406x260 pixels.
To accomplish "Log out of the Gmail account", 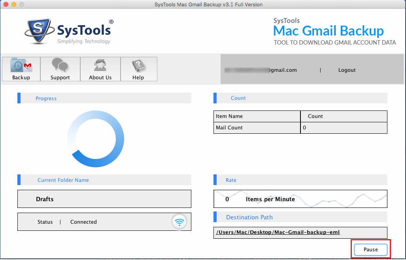I will coord(347,70).
